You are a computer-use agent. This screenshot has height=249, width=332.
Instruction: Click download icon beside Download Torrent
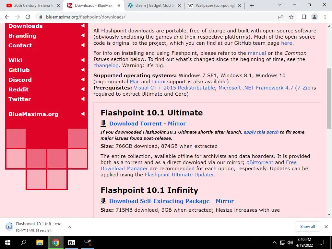tap(103, 123)
